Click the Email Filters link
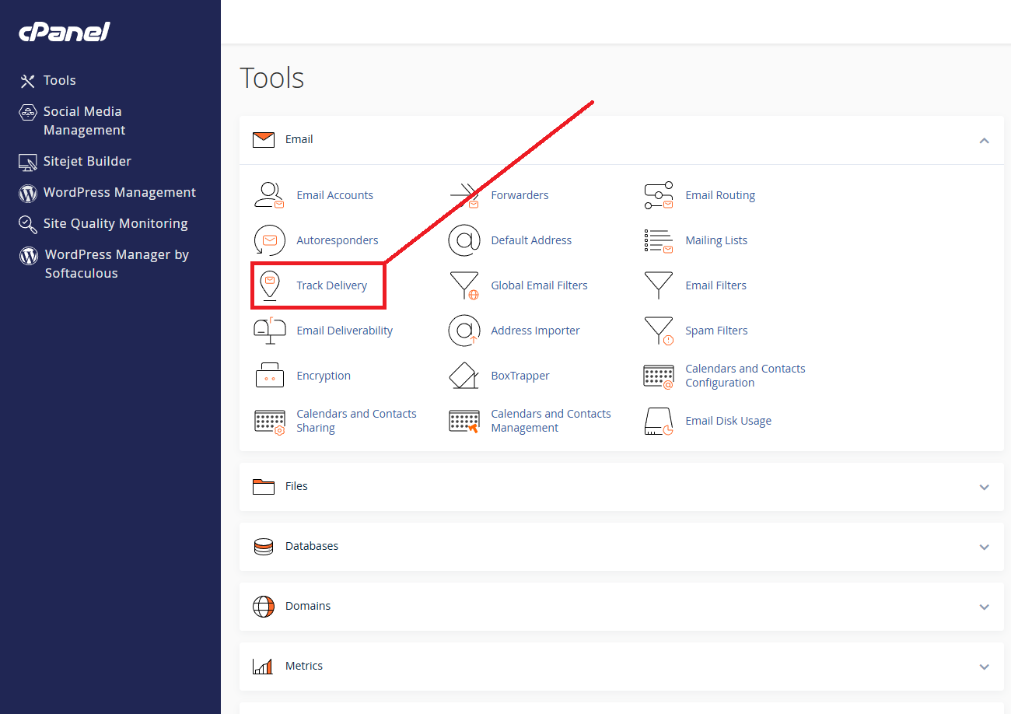Image resolution: width=1011 pixels, height=714 pixels. click(x=715, y=285)
